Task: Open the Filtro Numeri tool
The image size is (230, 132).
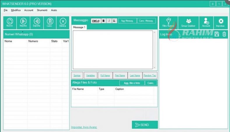Action: coord(168,23)
